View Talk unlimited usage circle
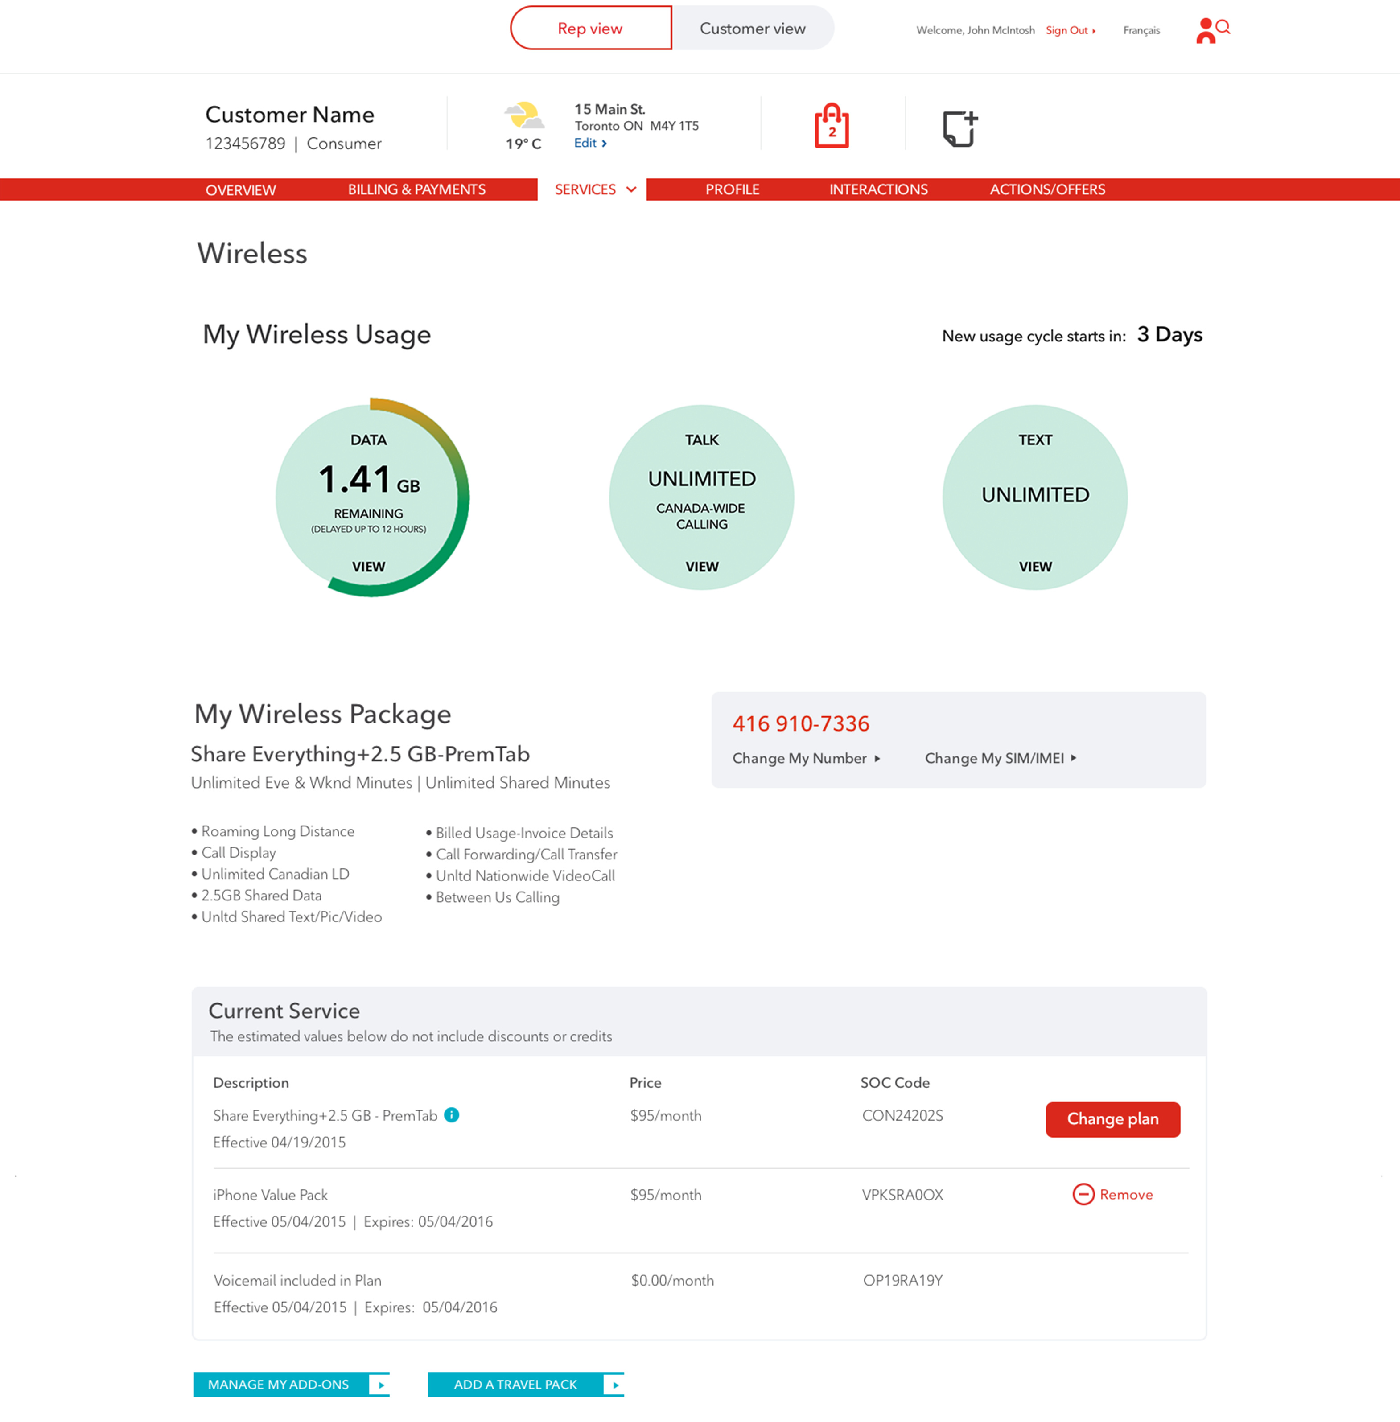Screen dimensions: 1400x1422 [701, 498]
